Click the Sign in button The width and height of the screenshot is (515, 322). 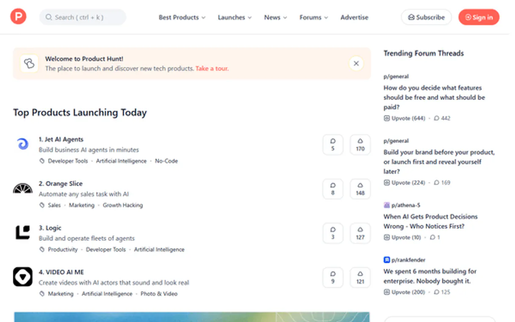coord(479,17)
